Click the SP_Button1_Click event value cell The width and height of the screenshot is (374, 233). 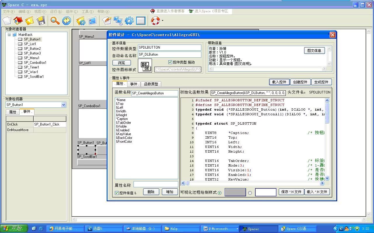pyautogui.click(x=50, y=124)
